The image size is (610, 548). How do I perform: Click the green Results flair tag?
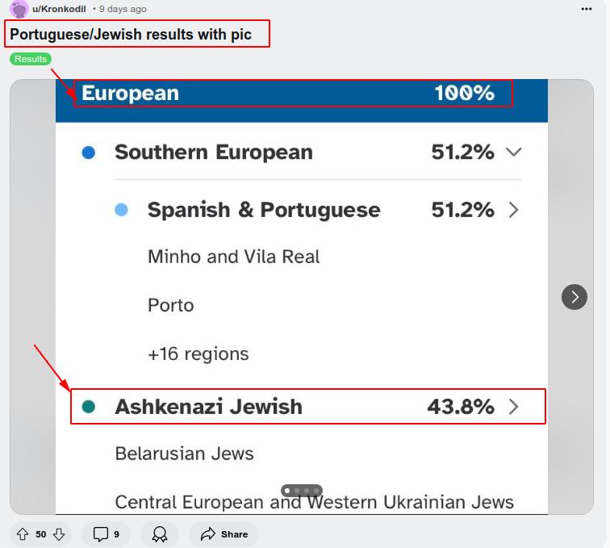[x=31, y=59]
